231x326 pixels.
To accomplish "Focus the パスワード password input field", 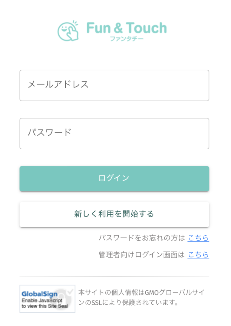I will (114, 133).
